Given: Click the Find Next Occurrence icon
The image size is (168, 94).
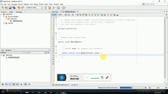Looking at the screenshot, I should (83, 15).
